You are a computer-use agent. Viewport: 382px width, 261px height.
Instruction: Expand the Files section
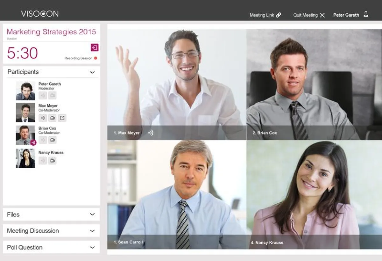[51, 214]
